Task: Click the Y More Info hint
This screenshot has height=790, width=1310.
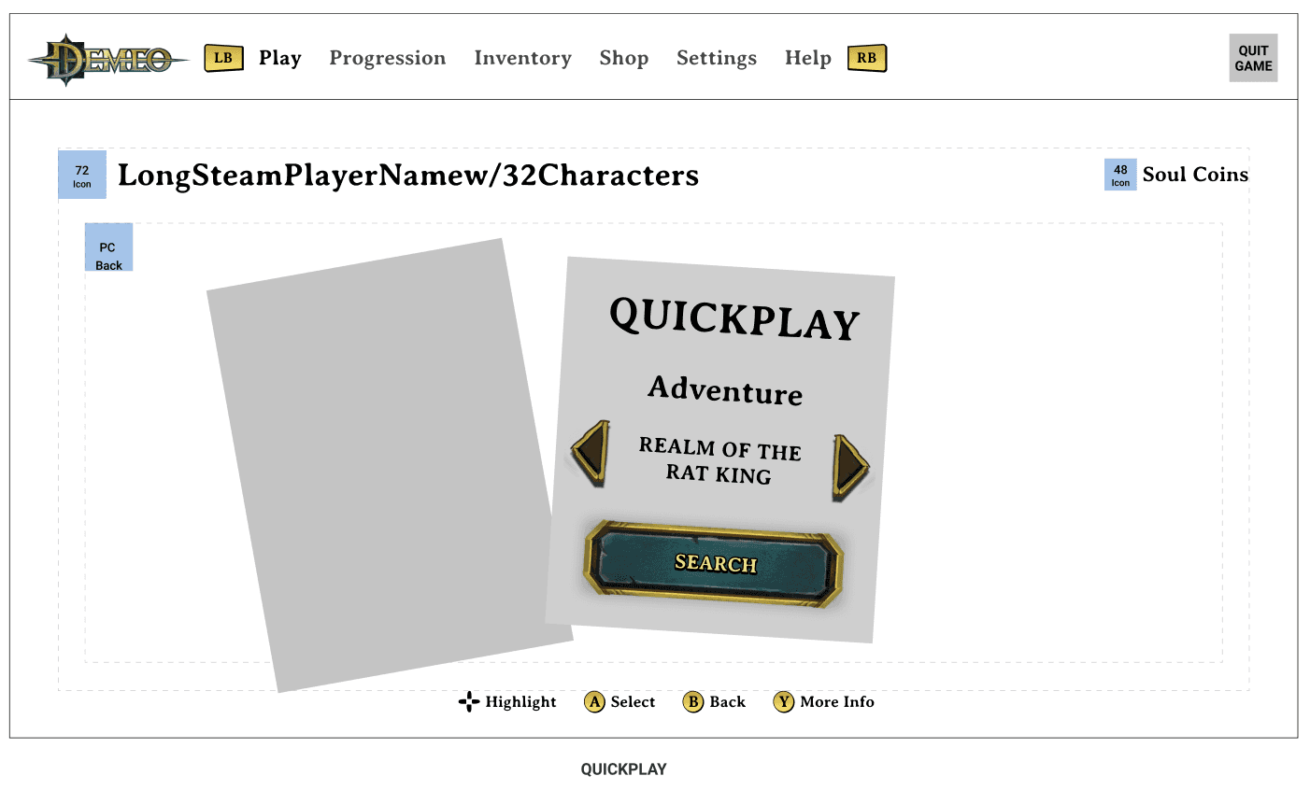Action: 824,702
